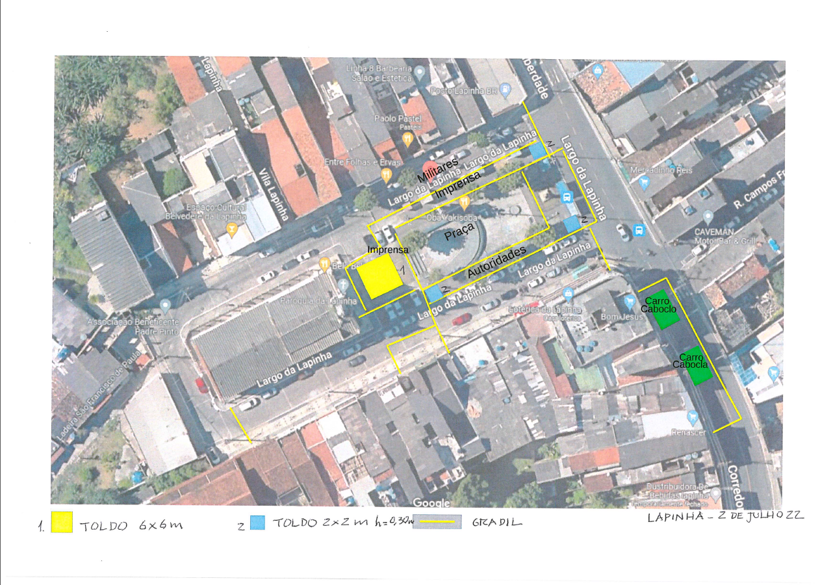Click the Google logo on the map
This screenshot has width=833, height=585.
click(431, 503)
